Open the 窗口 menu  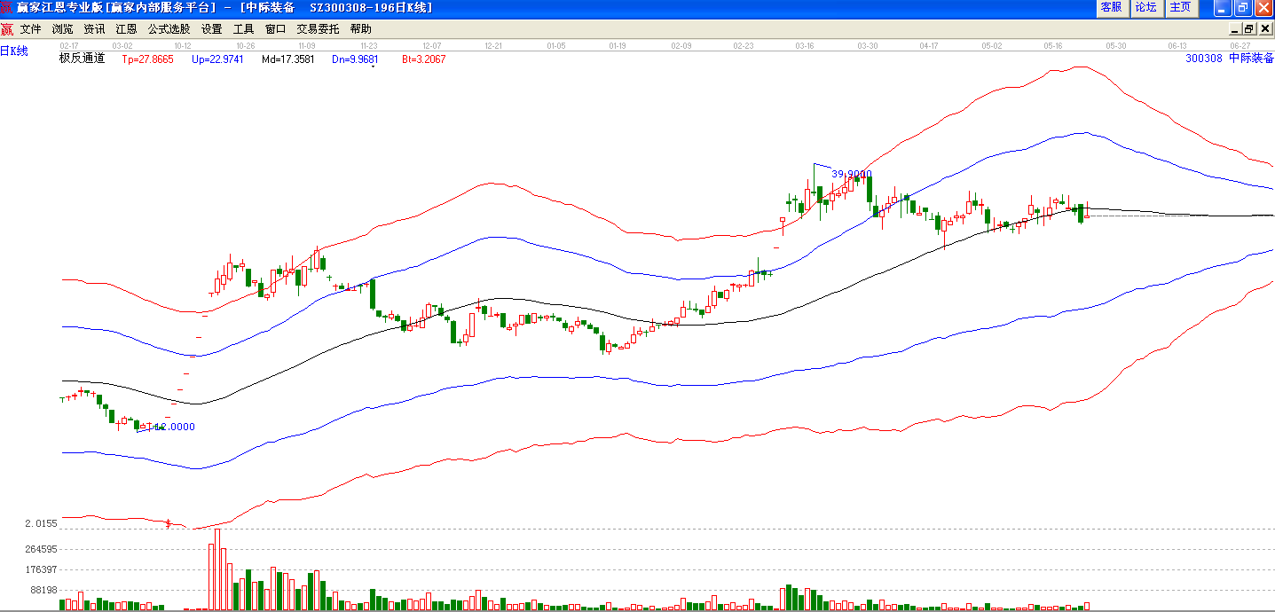276,29
